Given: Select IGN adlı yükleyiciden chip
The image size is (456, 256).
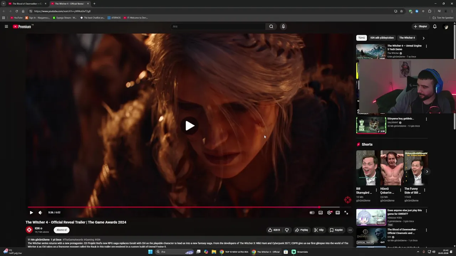Looking at the screenshot, I should [x=382, y=38].
